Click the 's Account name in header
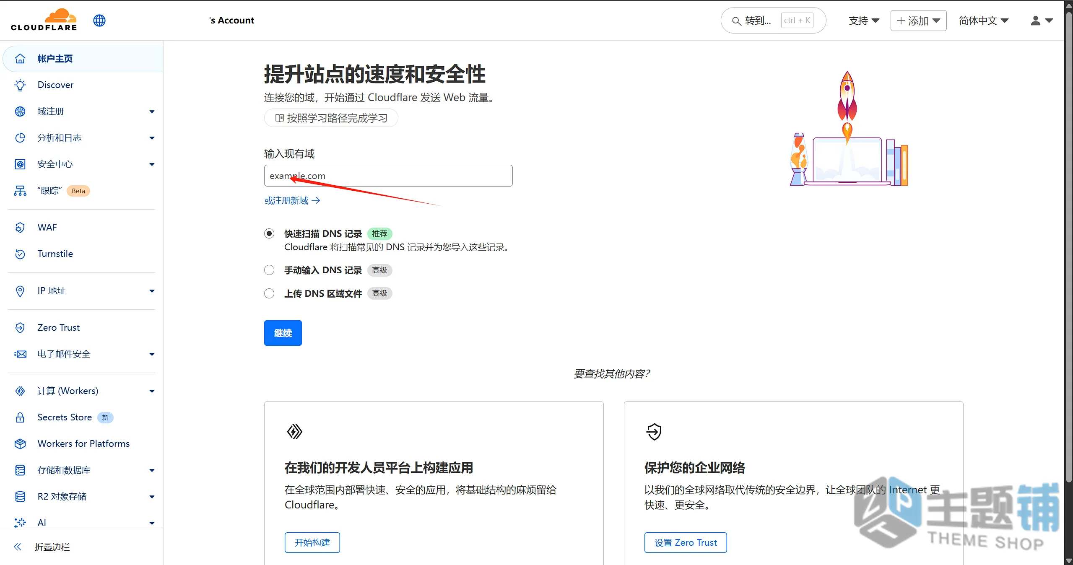Image resolution: width=1073 pixels, height=565 pixels. (x=232, y=21)
